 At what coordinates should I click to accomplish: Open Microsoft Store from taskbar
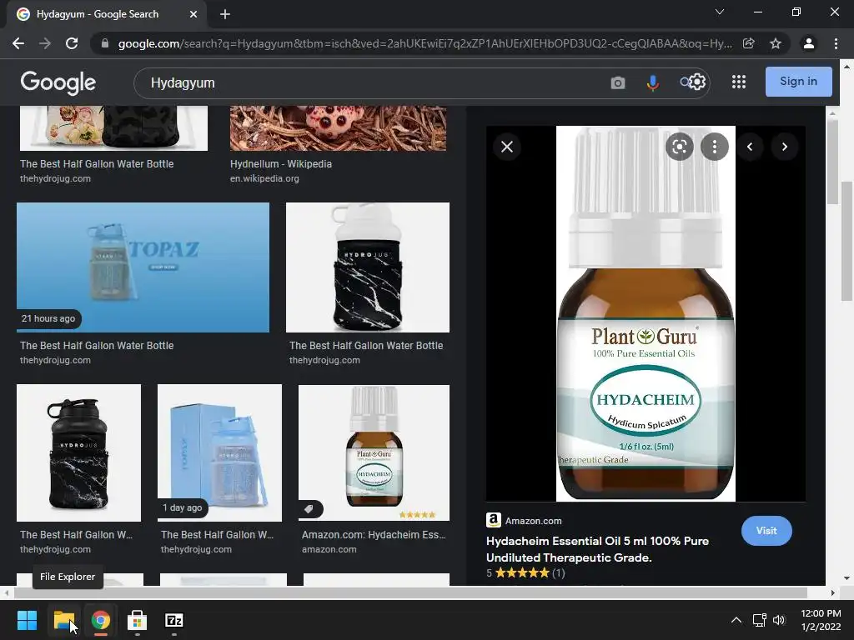(137, 620)
